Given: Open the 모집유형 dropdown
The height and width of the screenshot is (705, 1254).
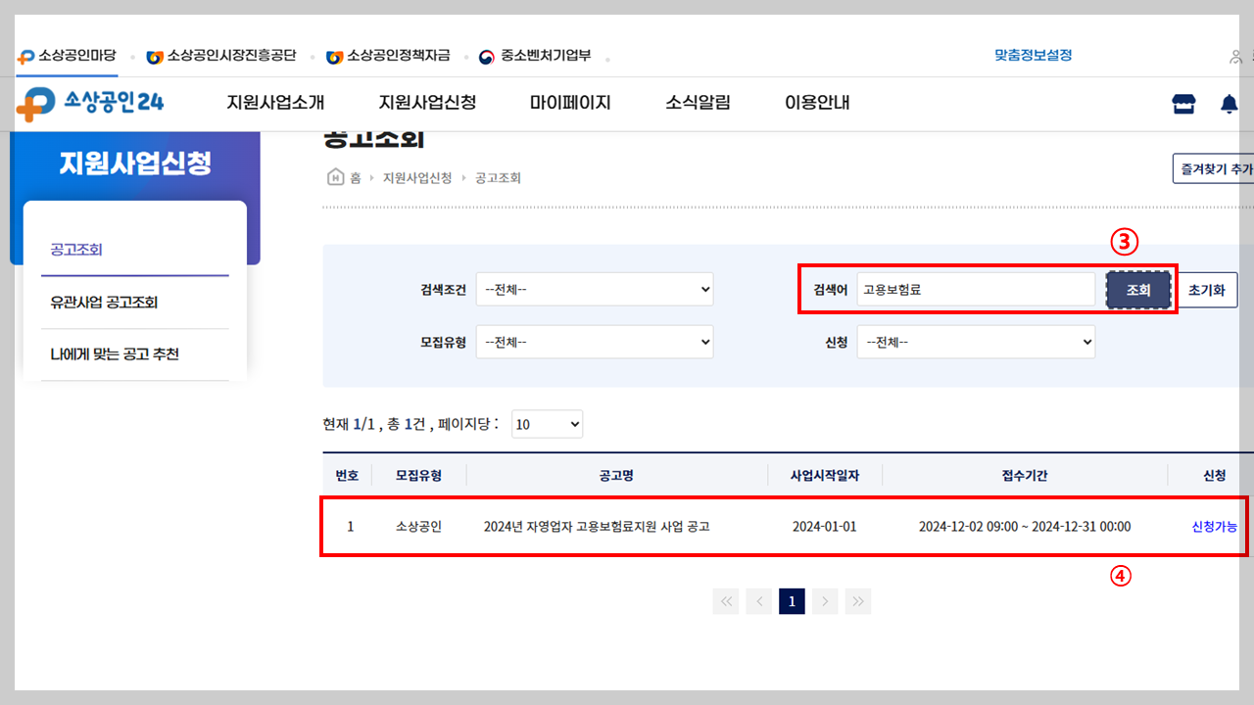Looking at the screenshot, I should coord(595,342).
